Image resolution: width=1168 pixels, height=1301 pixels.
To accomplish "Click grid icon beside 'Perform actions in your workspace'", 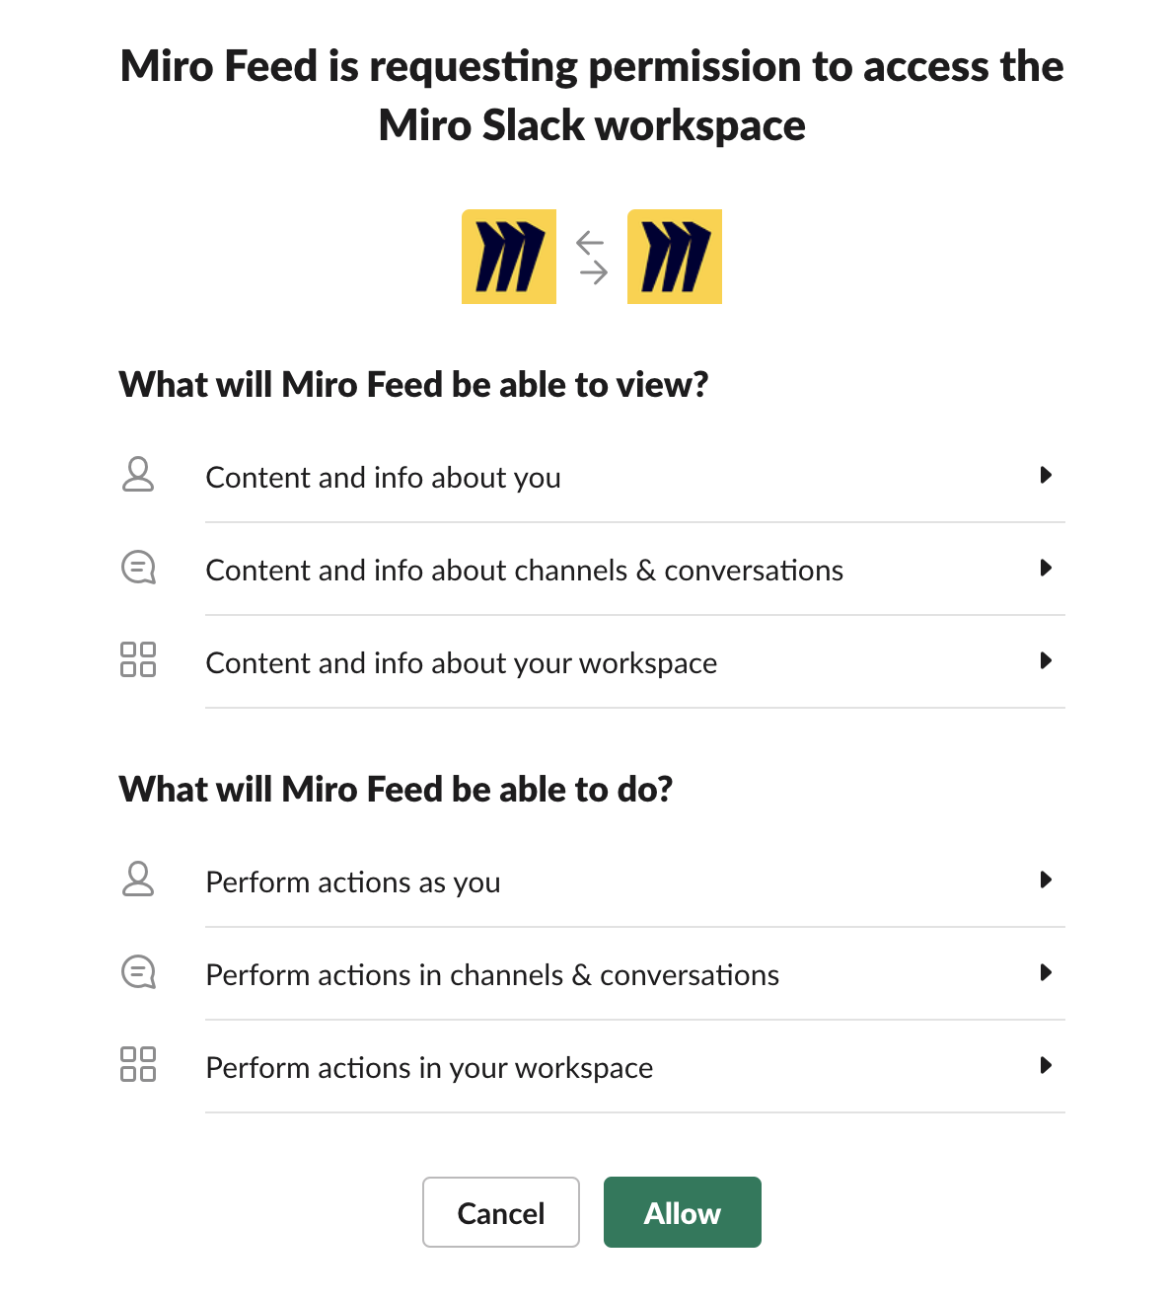I will pyautogui.click(x=138, y=1064).
